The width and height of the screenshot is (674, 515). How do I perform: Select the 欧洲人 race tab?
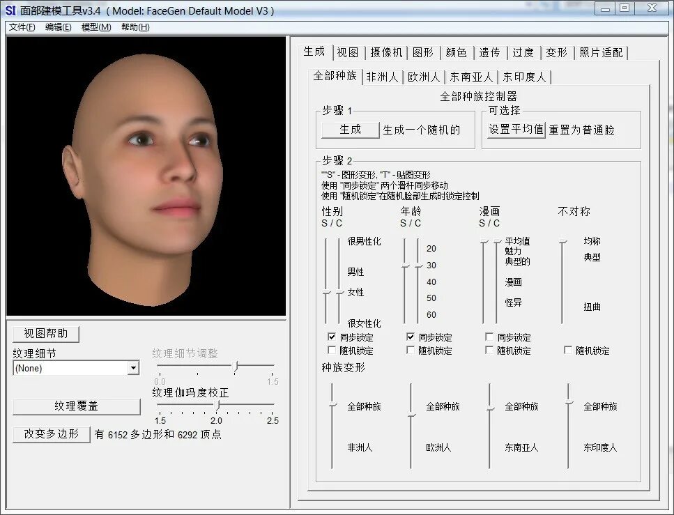click(x=424, y=77)
